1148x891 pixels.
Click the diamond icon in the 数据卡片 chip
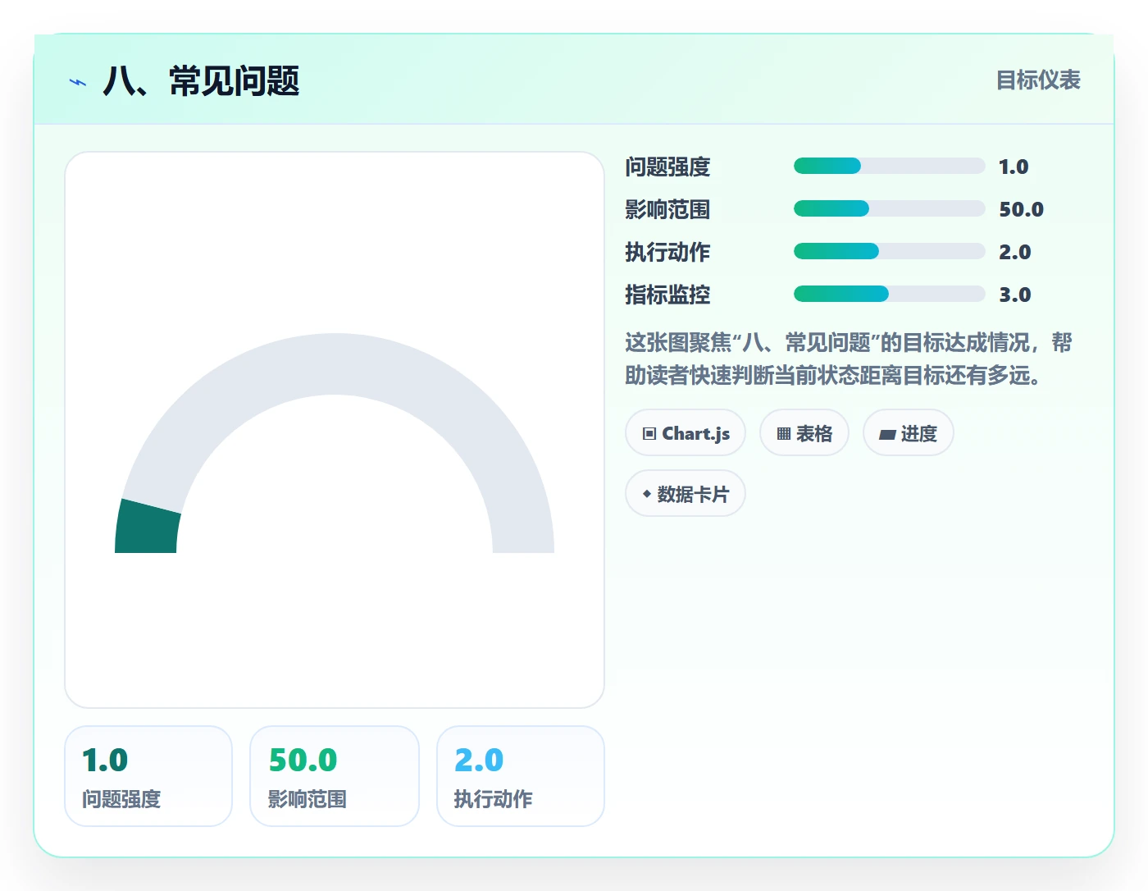pyautogui.click(x=647, y=494)
